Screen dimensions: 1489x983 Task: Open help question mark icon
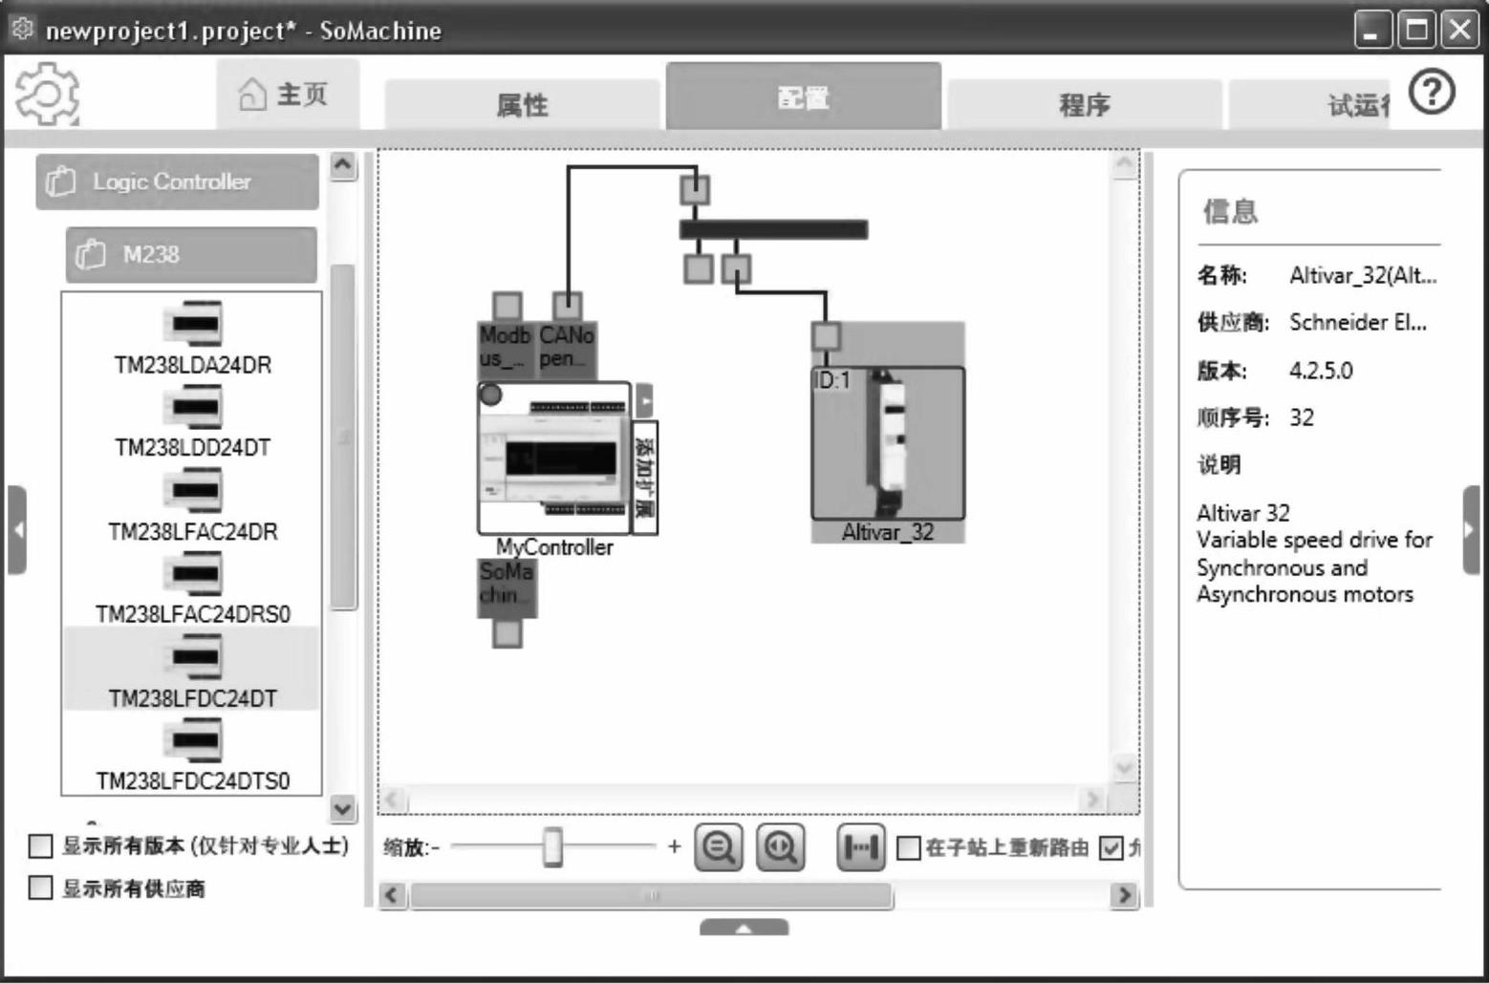[x=1432, y=93]
